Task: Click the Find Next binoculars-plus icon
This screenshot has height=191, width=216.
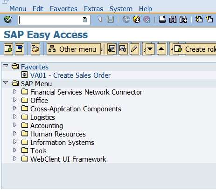Action: (183, 20)
